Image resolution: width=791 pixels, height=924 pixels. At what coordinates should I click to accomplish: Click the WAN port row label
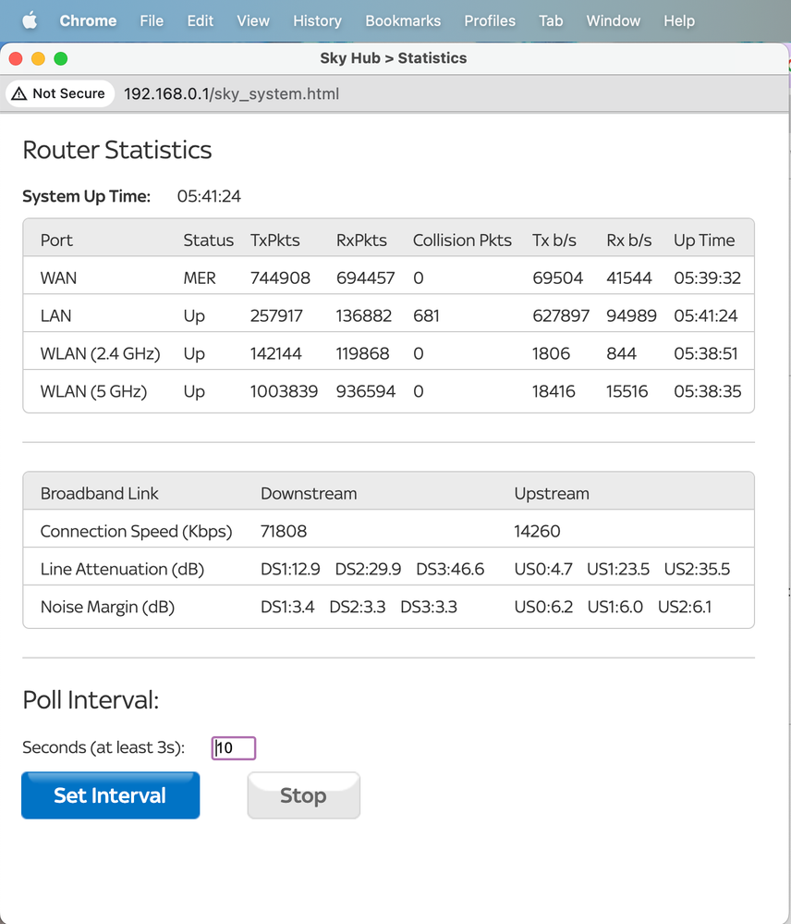(58, 277)
